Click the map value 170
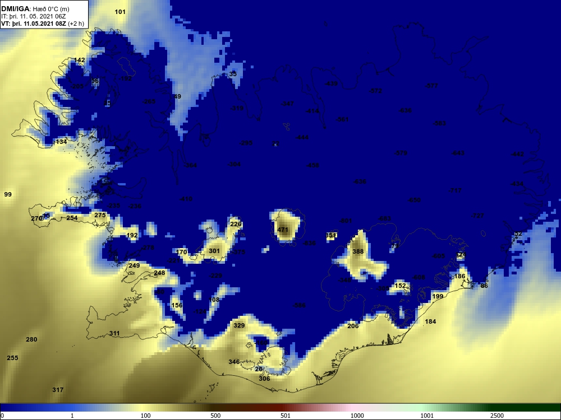561x420 pixels. pyautogui.click(x=182, y=252)
